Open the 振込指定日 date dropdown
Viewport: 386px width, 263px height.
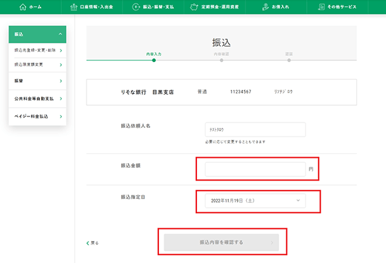[256, 200]
